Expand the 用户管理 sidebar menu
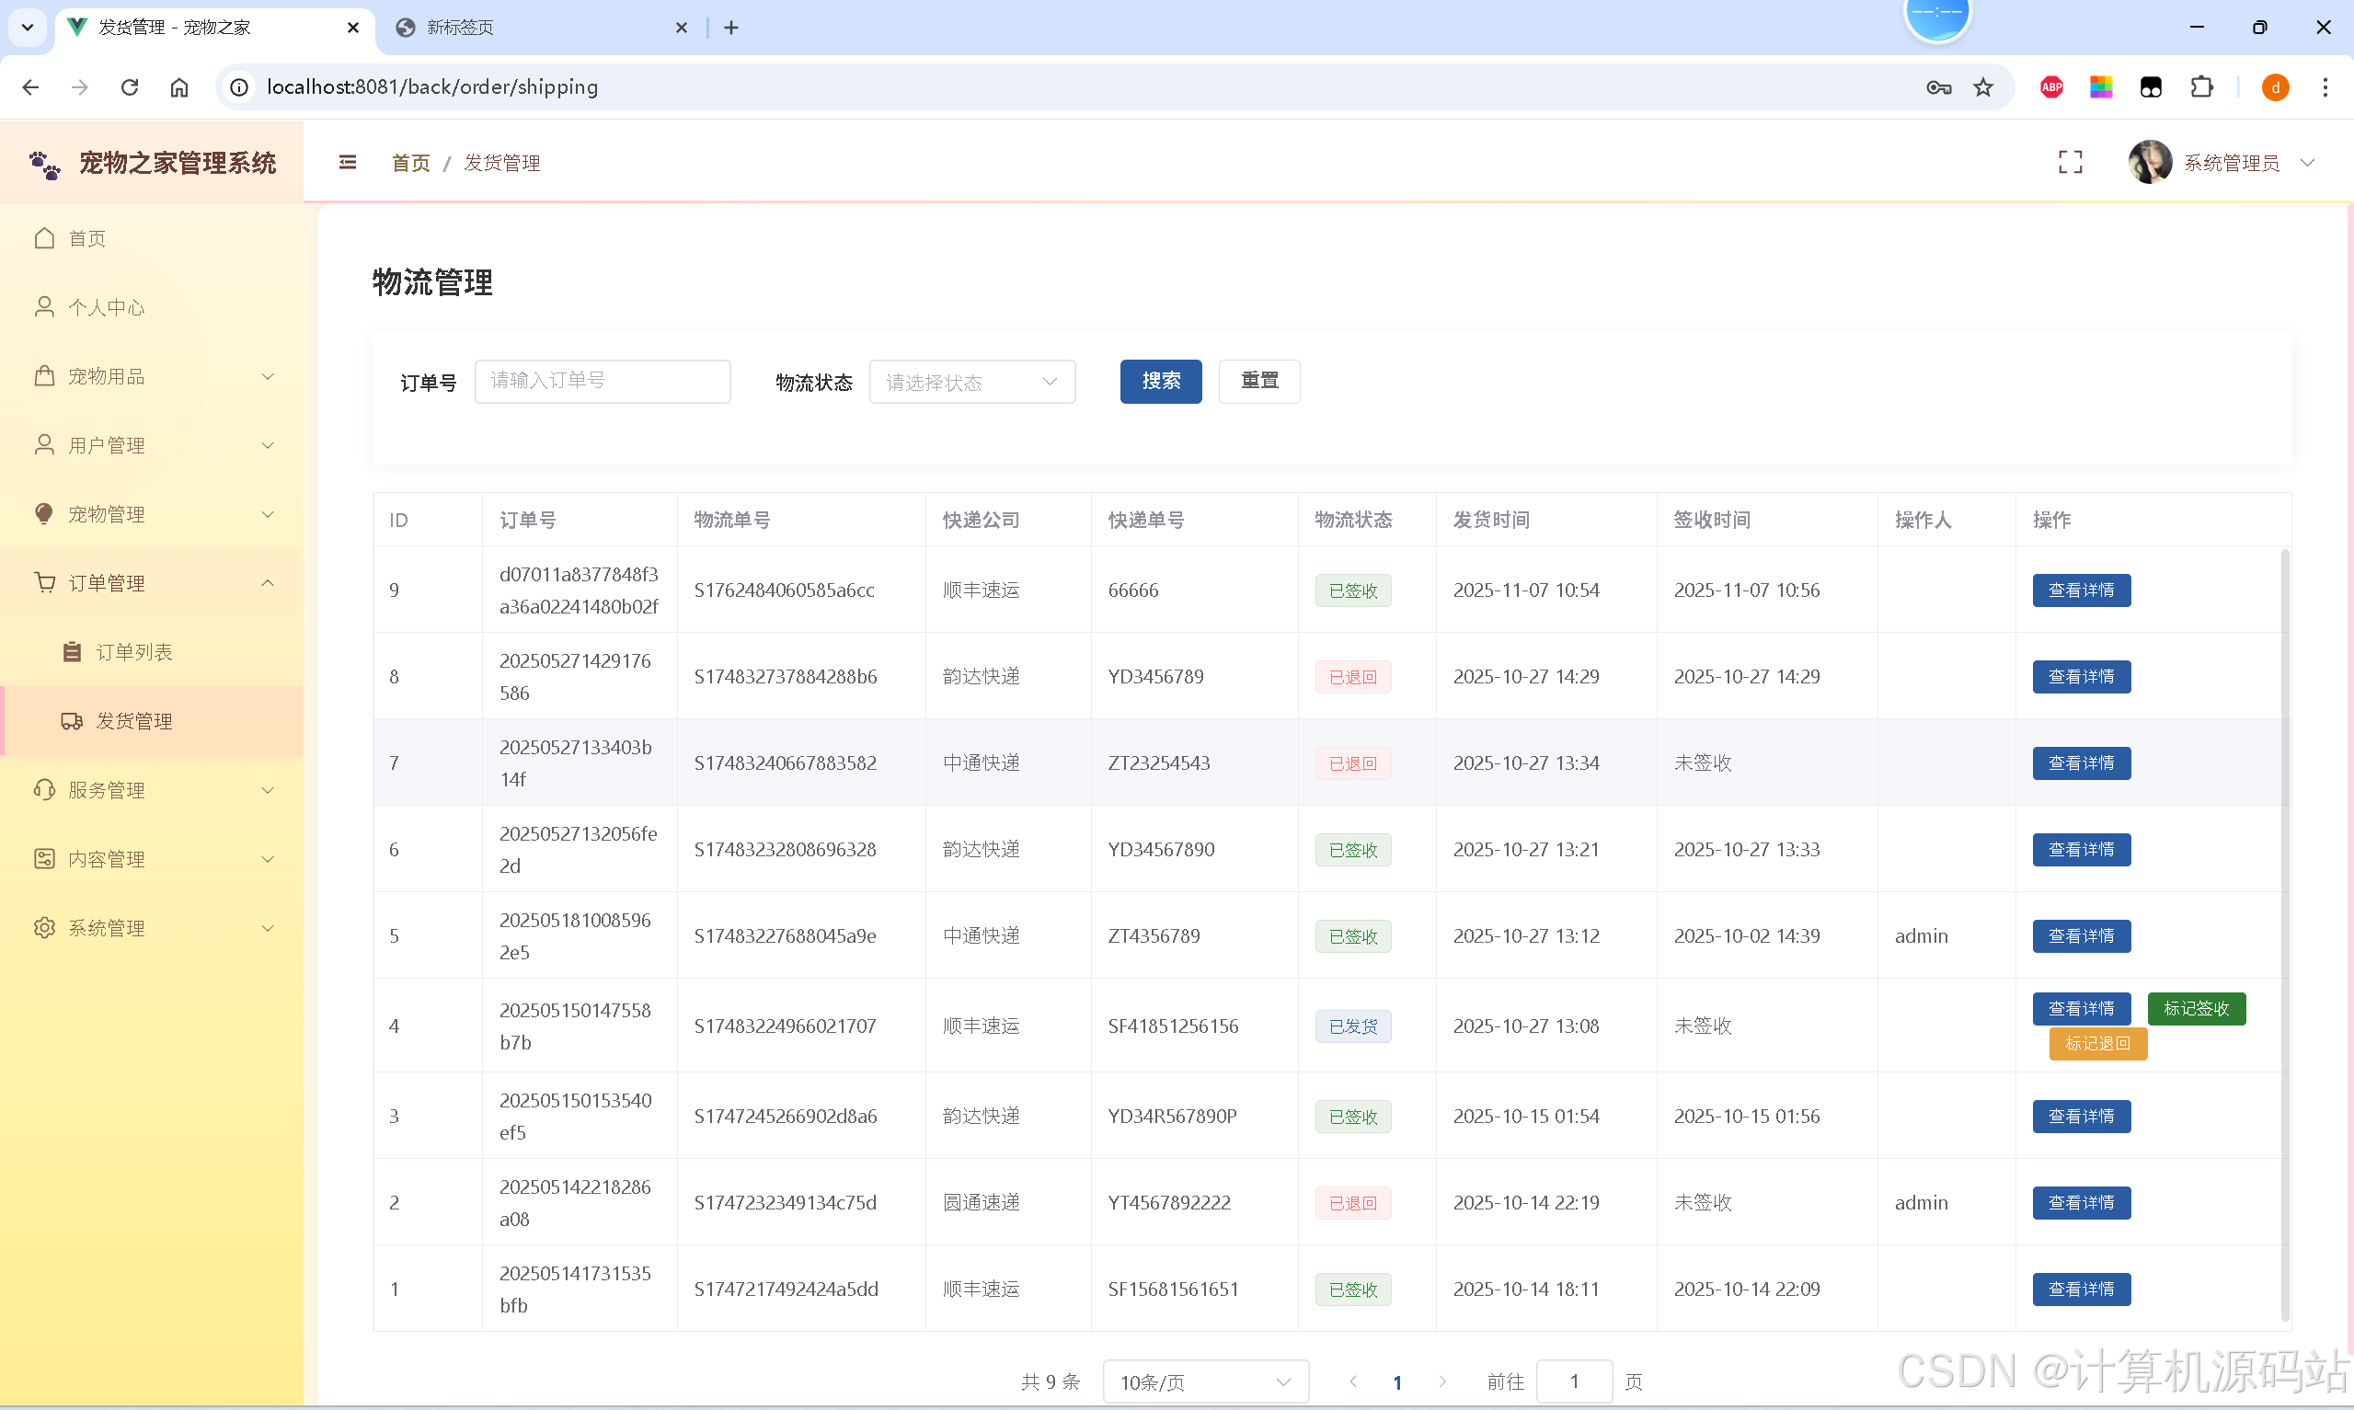 (152, 444)
